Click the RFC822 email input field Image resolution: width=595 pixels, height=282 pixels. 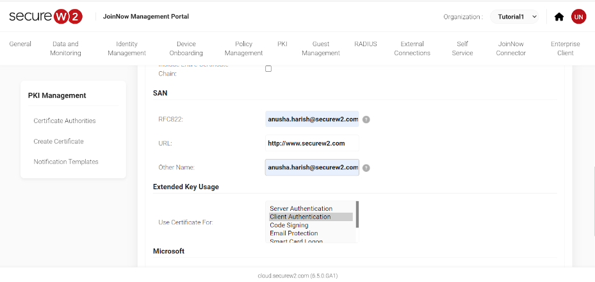(x=312, y=119)
